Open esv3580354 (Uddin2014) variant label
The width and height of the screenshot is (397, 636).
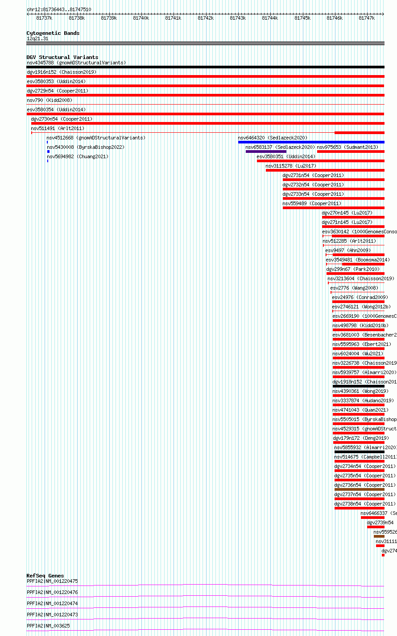tap(56, 110)
